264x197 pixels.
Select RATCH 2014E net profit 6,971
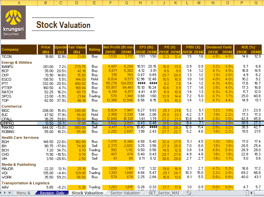(126, 92)
